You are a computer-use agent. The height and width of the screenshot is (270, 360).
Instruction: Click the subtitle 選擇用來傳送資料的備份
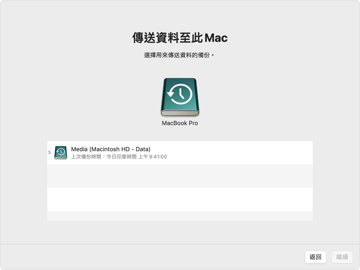[x=179, y=55]
